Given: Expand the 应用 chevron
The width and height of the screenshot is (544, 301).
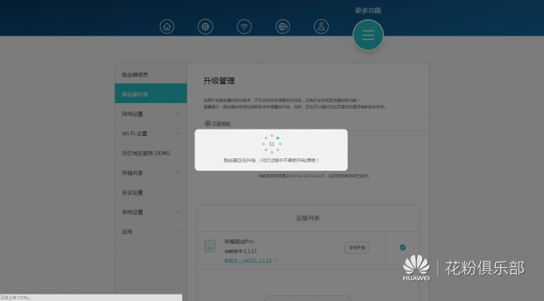Looking at the screenshot, I should click(178, 232).
